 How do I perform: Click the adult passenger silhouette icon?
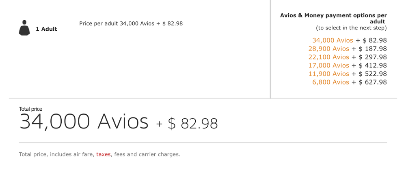point(24,28)
